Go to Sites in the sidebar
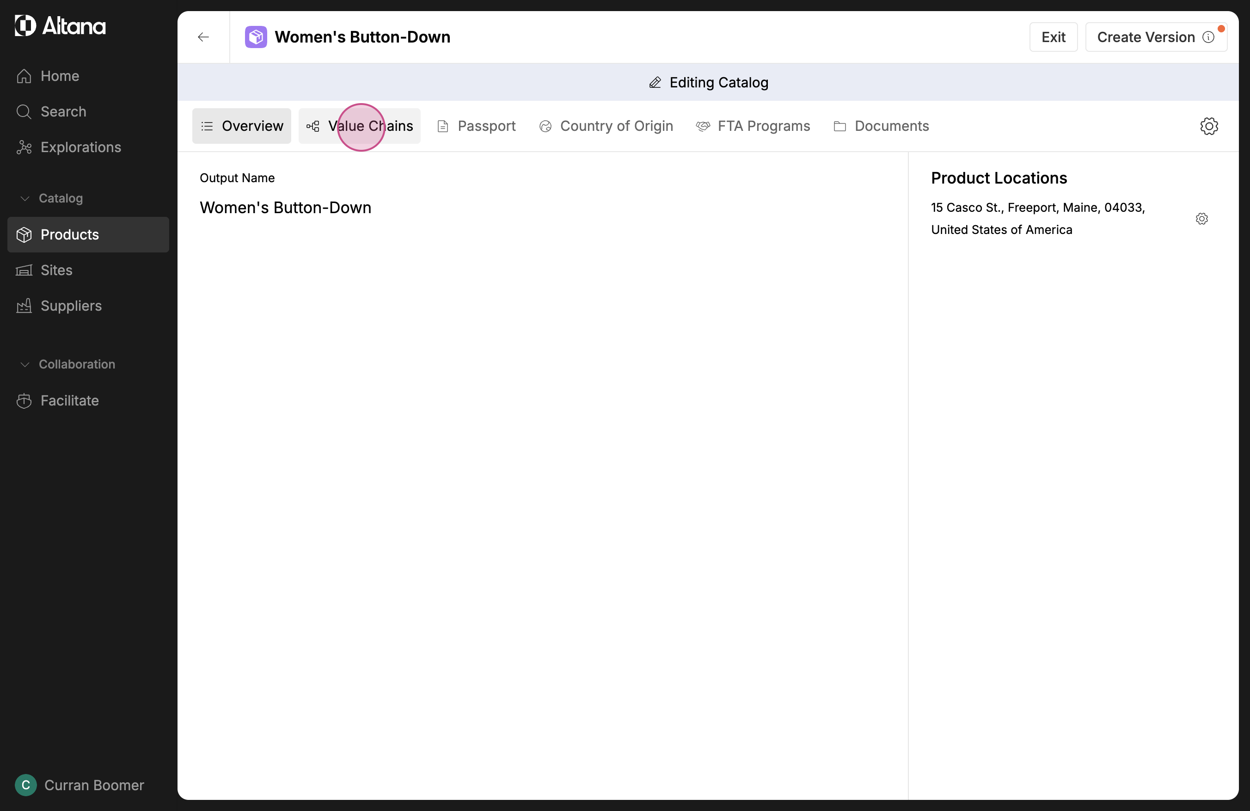Viewport: 1250px width, 811px height. tap(56, 270)
